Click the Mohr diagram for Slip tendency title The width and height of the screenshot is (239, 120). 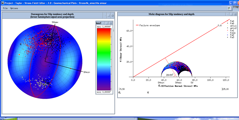tap(172, 14)
